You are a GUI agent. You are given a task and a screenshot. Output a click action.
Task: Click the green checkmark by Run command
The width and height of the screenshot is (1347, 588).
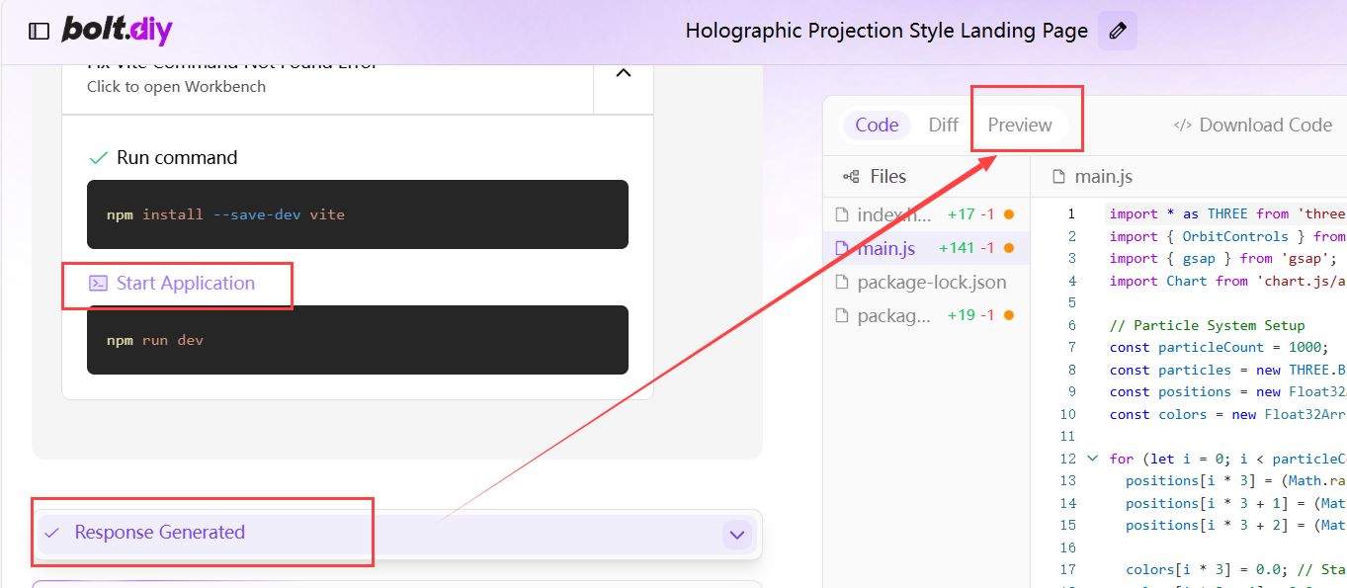[98, 158]
